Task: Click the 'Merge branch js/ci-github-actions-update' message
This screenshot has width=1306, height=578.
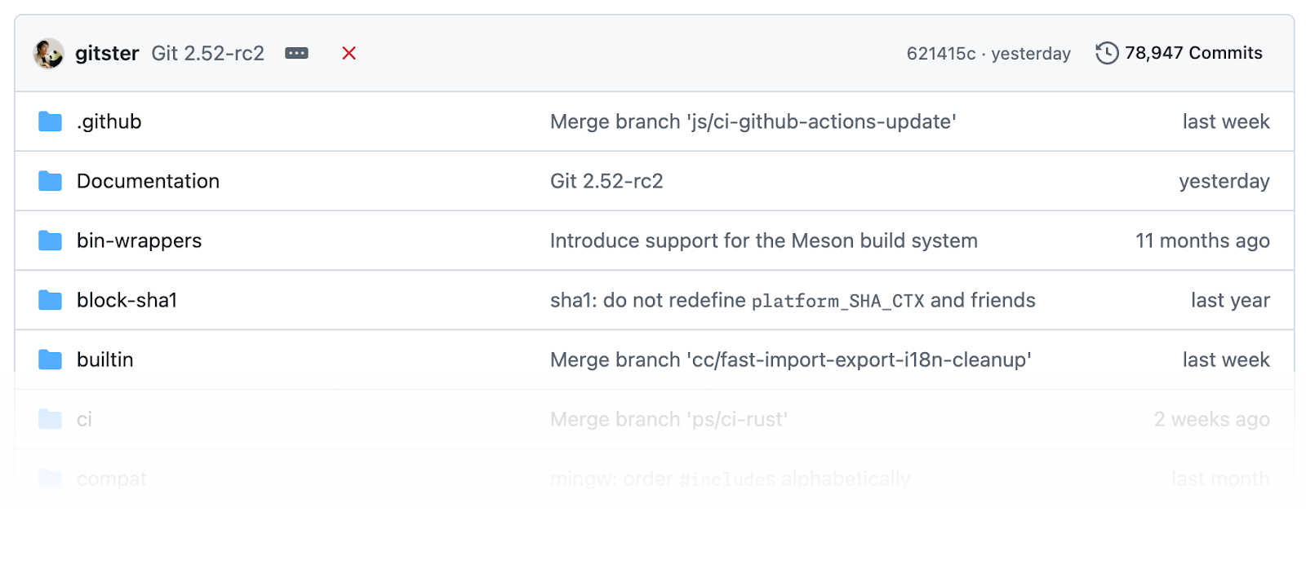Action: tap(753, 121)
